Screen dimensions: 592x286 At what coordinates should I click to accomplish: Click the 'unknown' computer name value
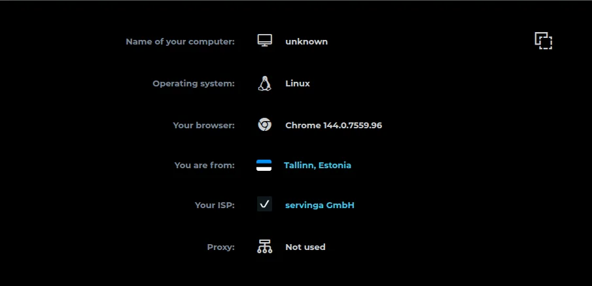(x=306, y=41)
